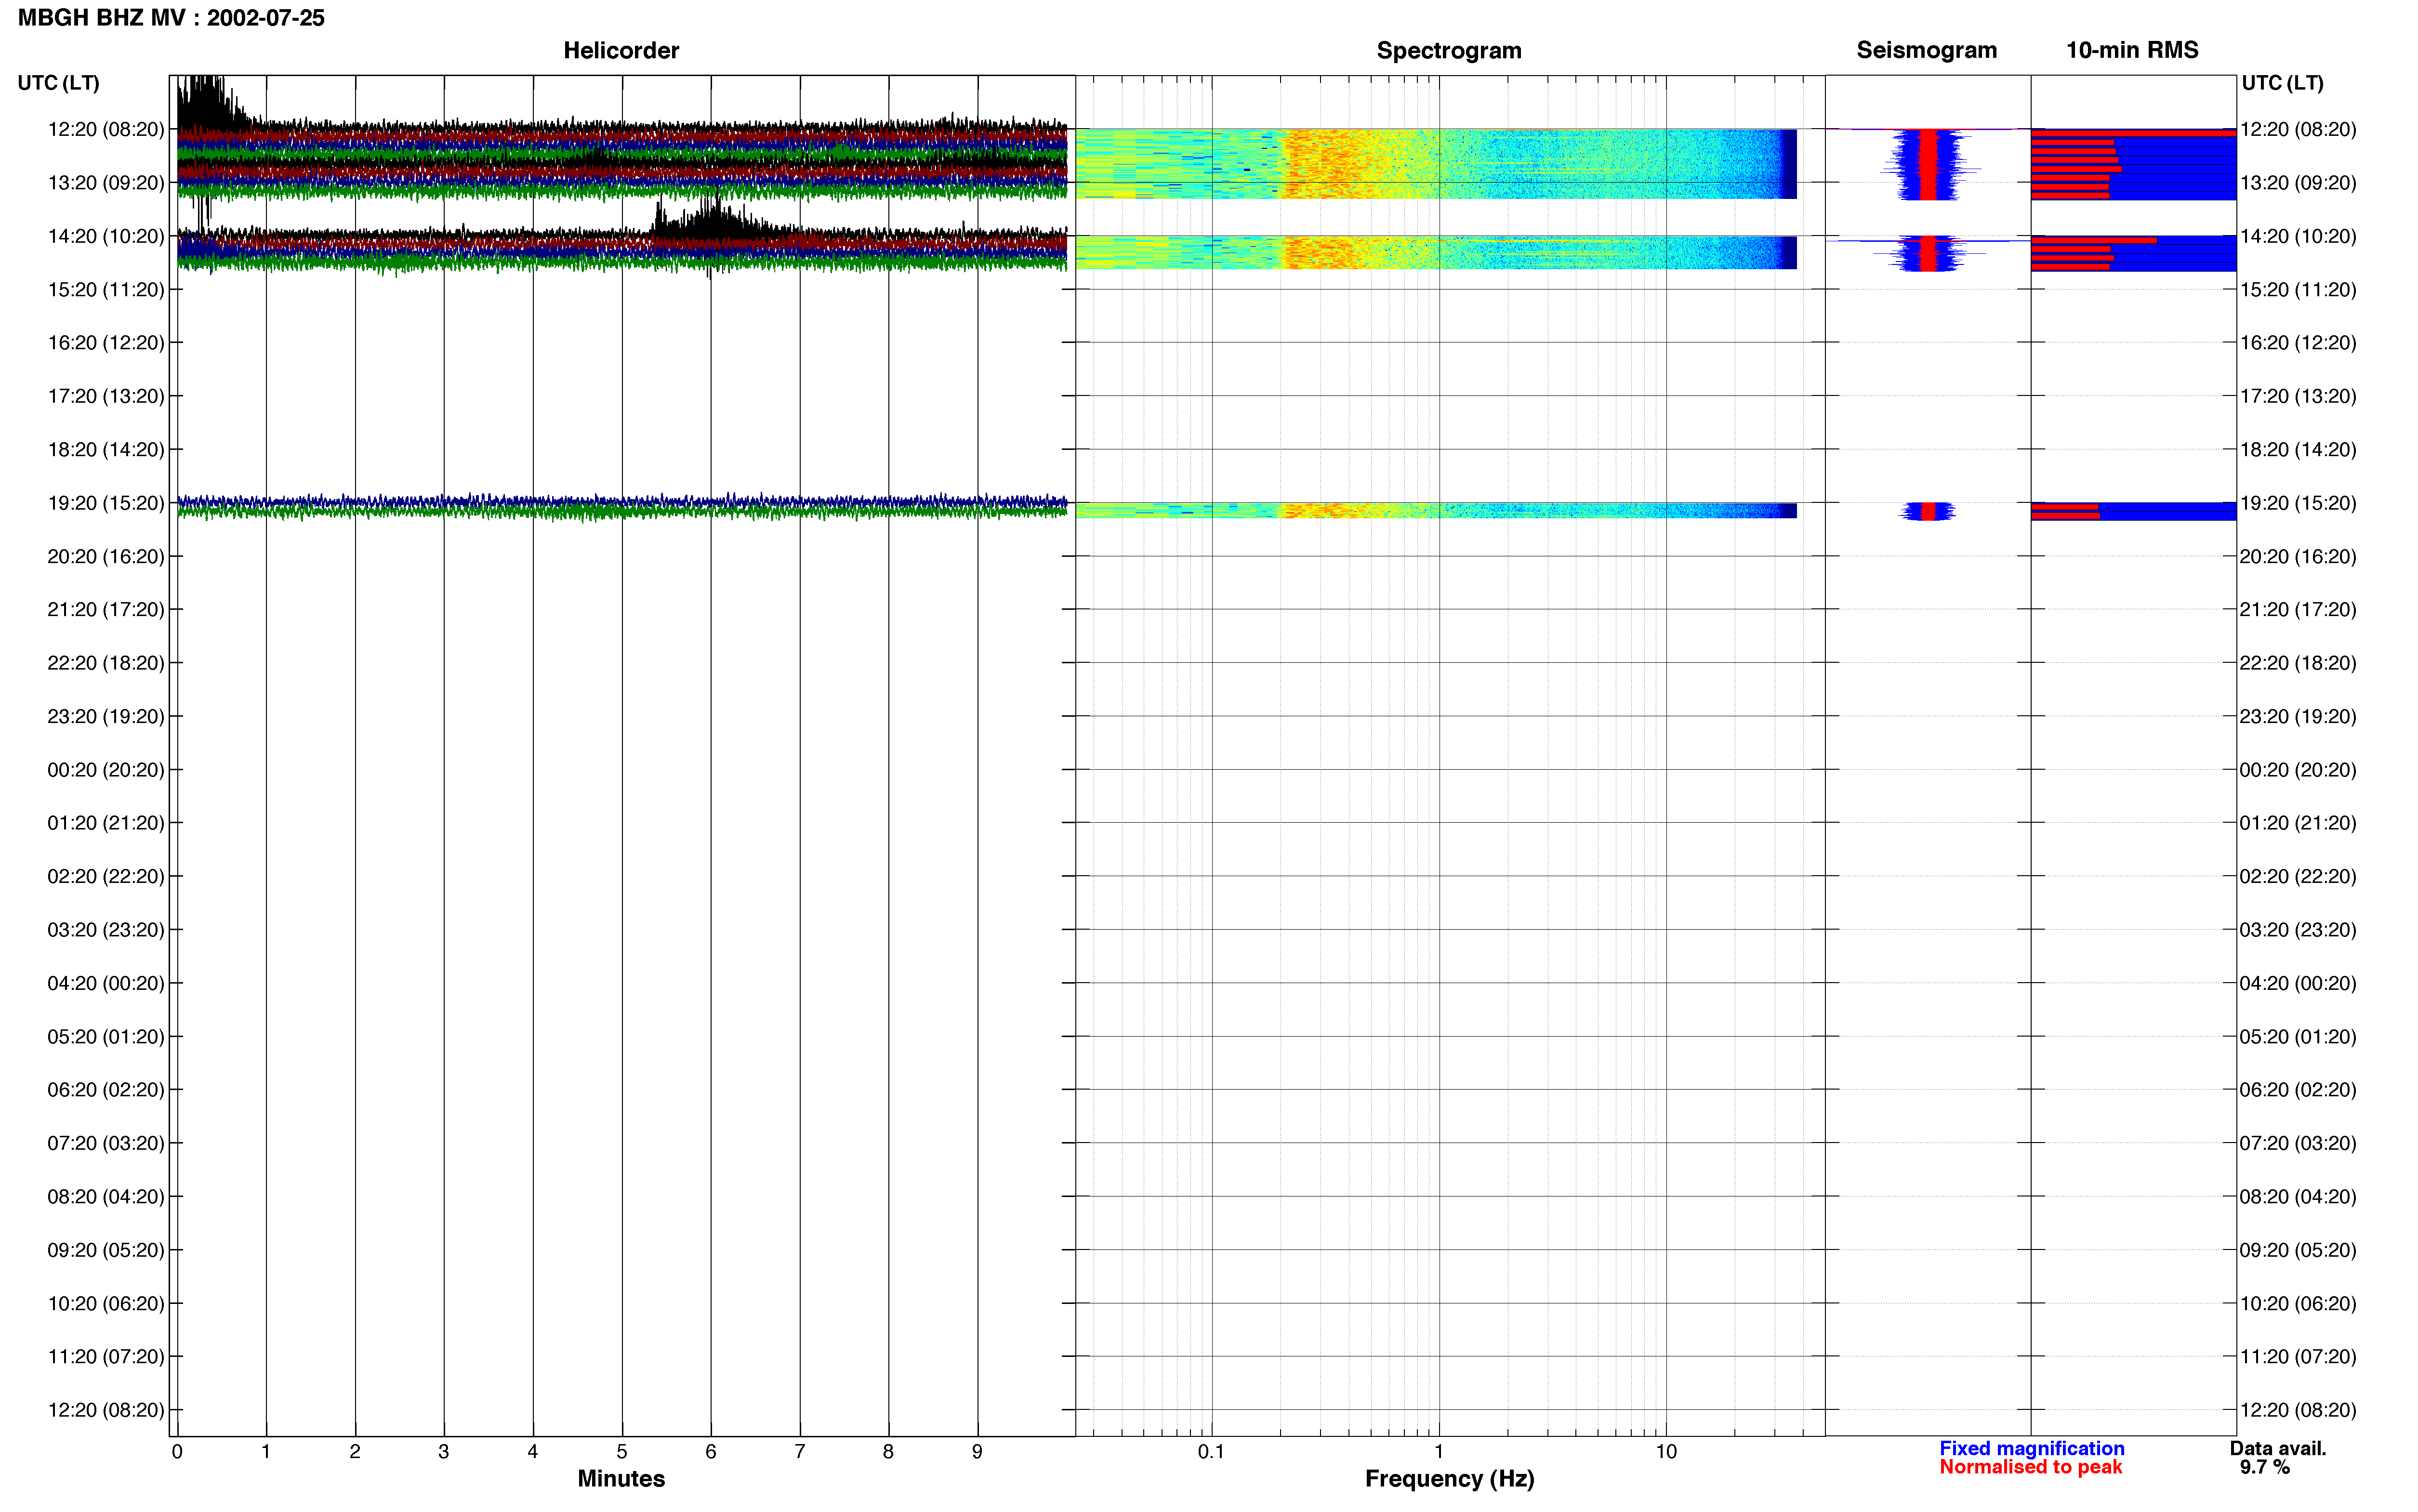Click the spectrogram band at 19:20
Screen dimensions: 2418x1512
coord(1436,511)
